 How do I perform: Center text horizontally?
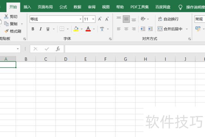[x=126, y=29]
